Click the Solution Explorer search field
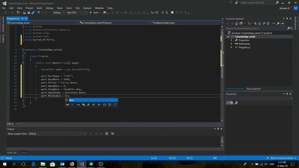The image size is (299, 168). click(256, 28)
